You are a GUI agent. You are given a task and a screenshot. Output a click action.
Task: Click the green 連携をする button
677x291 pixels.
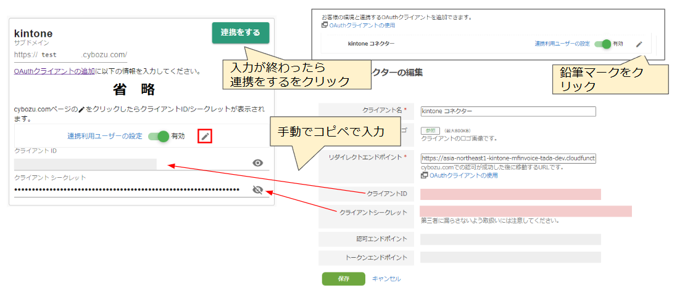[x=241, y=33]
